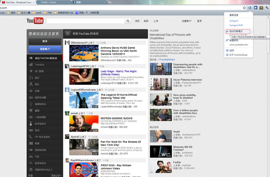Image resolution: width=270 pixels, height=177 pixels.
Task: Click the blue arrow extension icon
Action: 256,8
